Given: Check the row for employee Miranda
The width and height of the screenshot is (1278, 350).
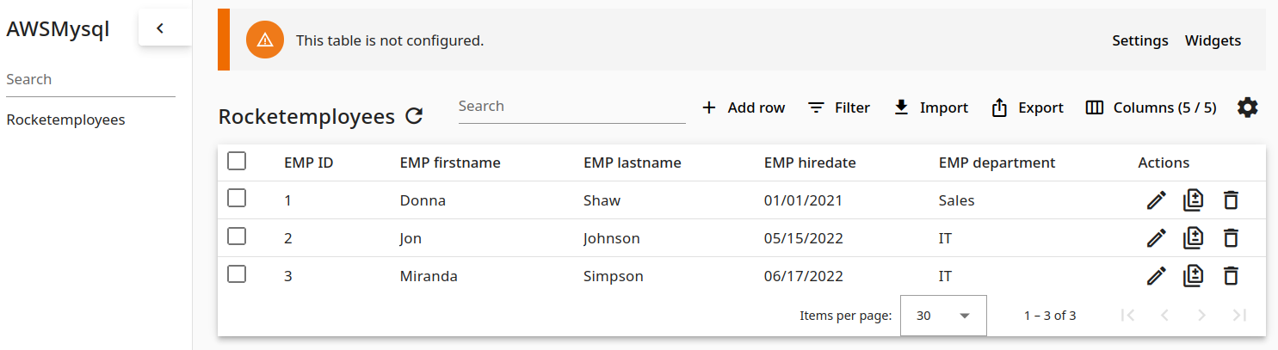Looking at the screenshot, I should coord(237,274).
